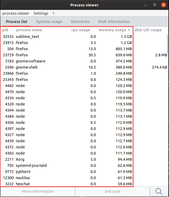Image resolution: width=169 pixels, height=197 pixels.
Task: Click the End task button
Action: click(x=112, y=191)
